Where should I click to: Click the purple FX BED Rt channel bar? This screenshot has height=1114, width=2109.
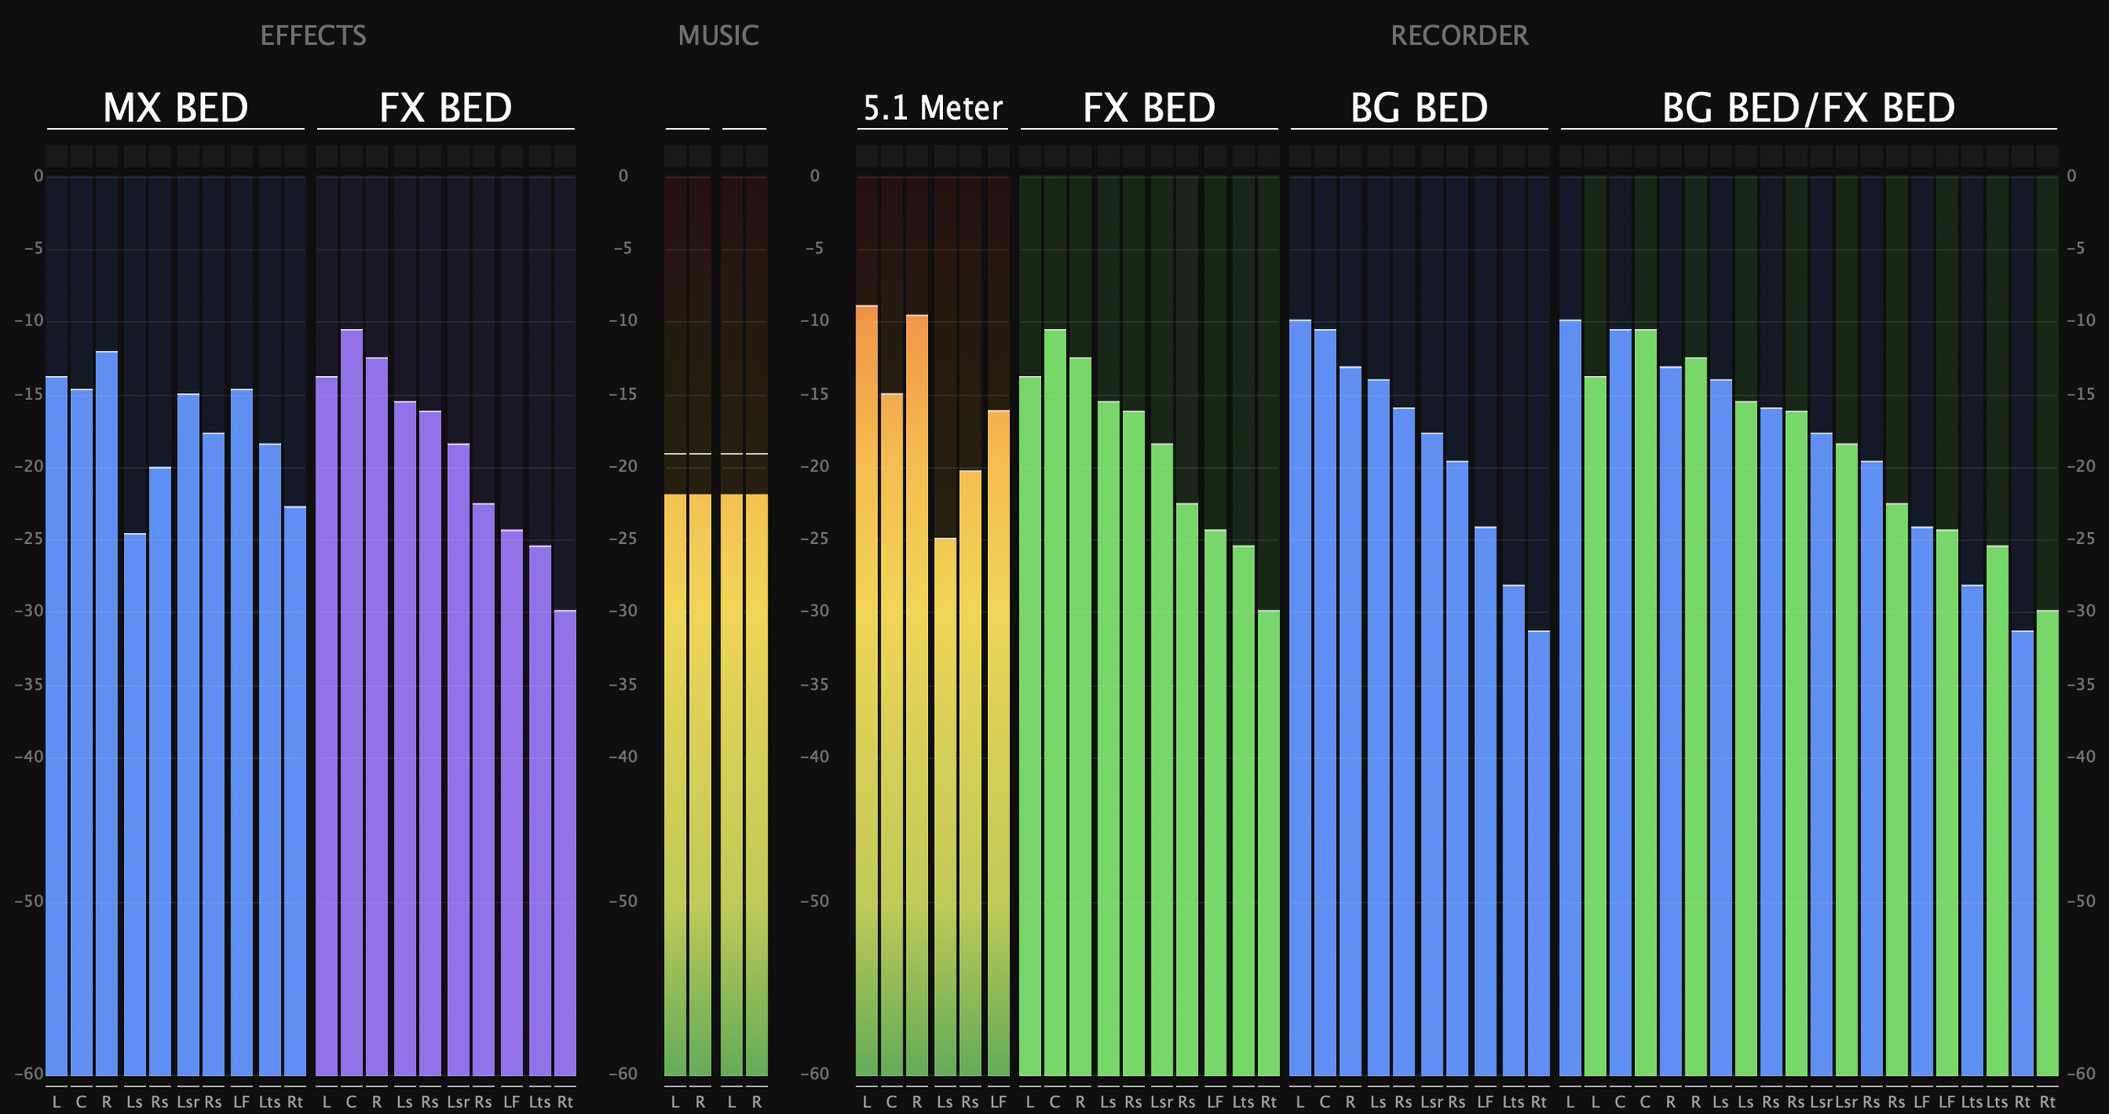point(565,843)
